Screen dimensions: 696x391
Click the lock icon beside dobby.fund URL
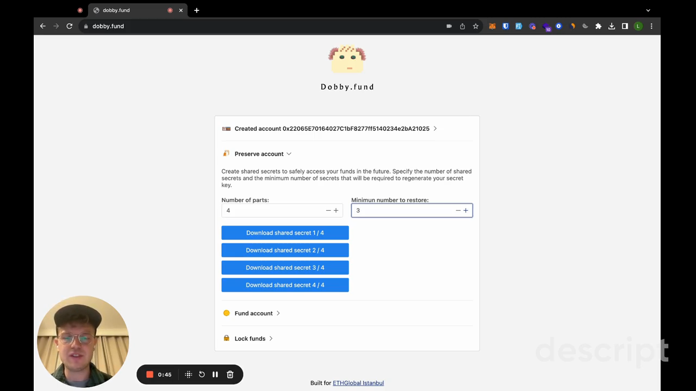pos(86,26)
